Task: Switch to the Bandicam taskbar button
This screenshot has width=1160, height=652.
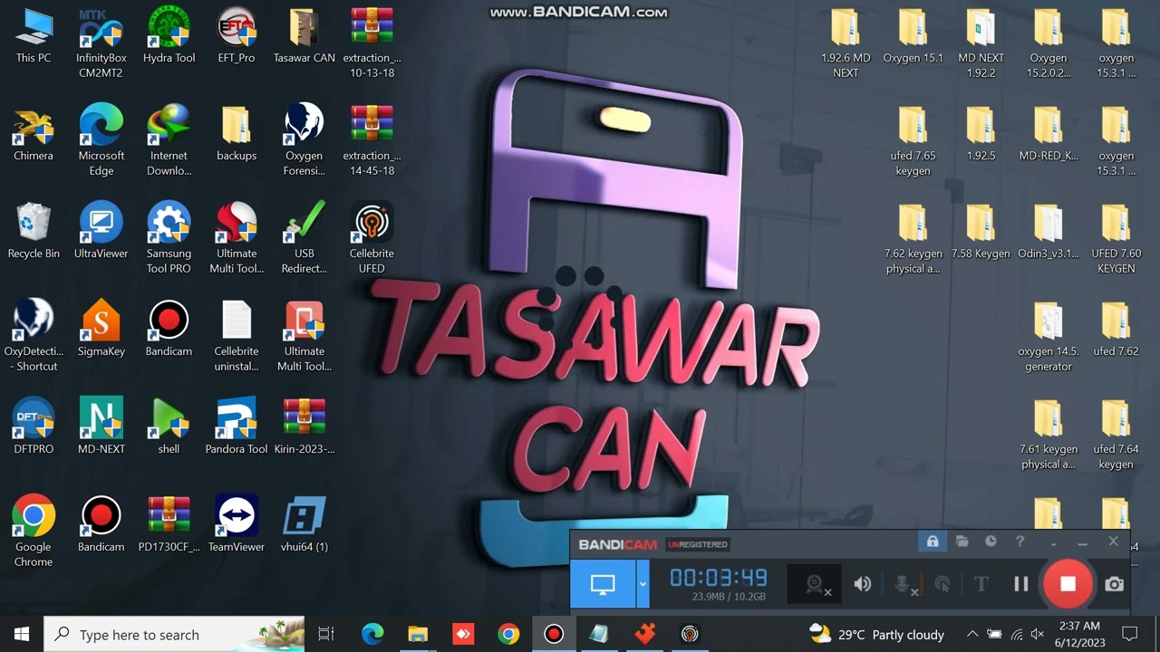Action: [554, 634]
